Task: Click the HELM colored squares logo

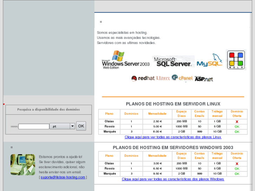Action: (236, 60)
